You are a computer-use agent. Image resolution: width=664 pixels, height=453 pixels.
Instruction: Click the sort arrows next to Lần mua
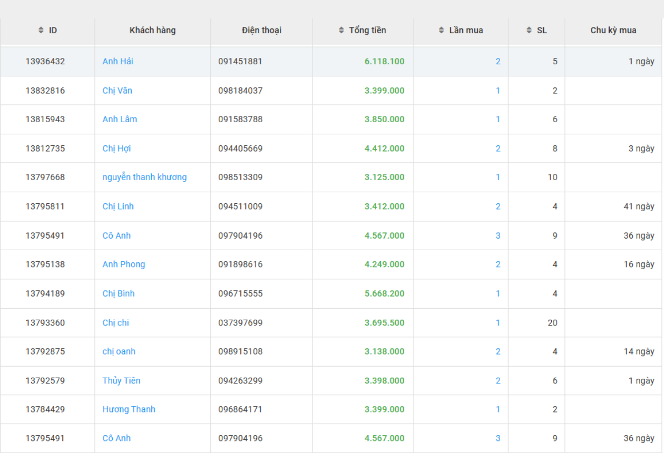tap(442, 31)
